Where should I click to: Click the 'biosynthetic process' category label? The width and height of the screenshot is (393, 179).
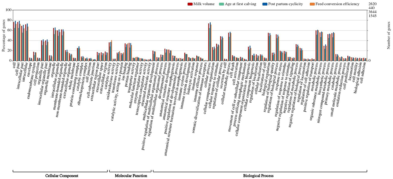pyautogui.click(x=323, y=79)
